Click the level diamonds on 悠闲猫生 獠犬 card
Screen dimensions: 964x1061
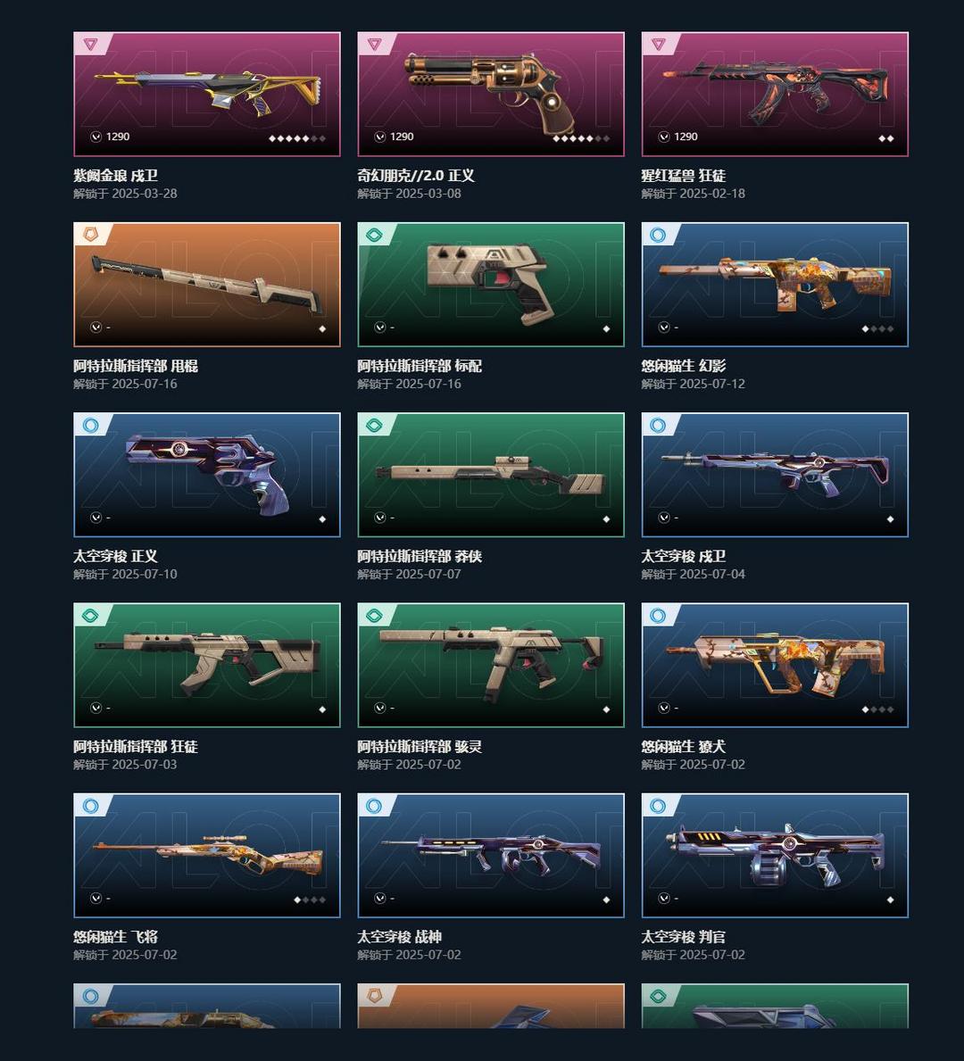point(877,709)
